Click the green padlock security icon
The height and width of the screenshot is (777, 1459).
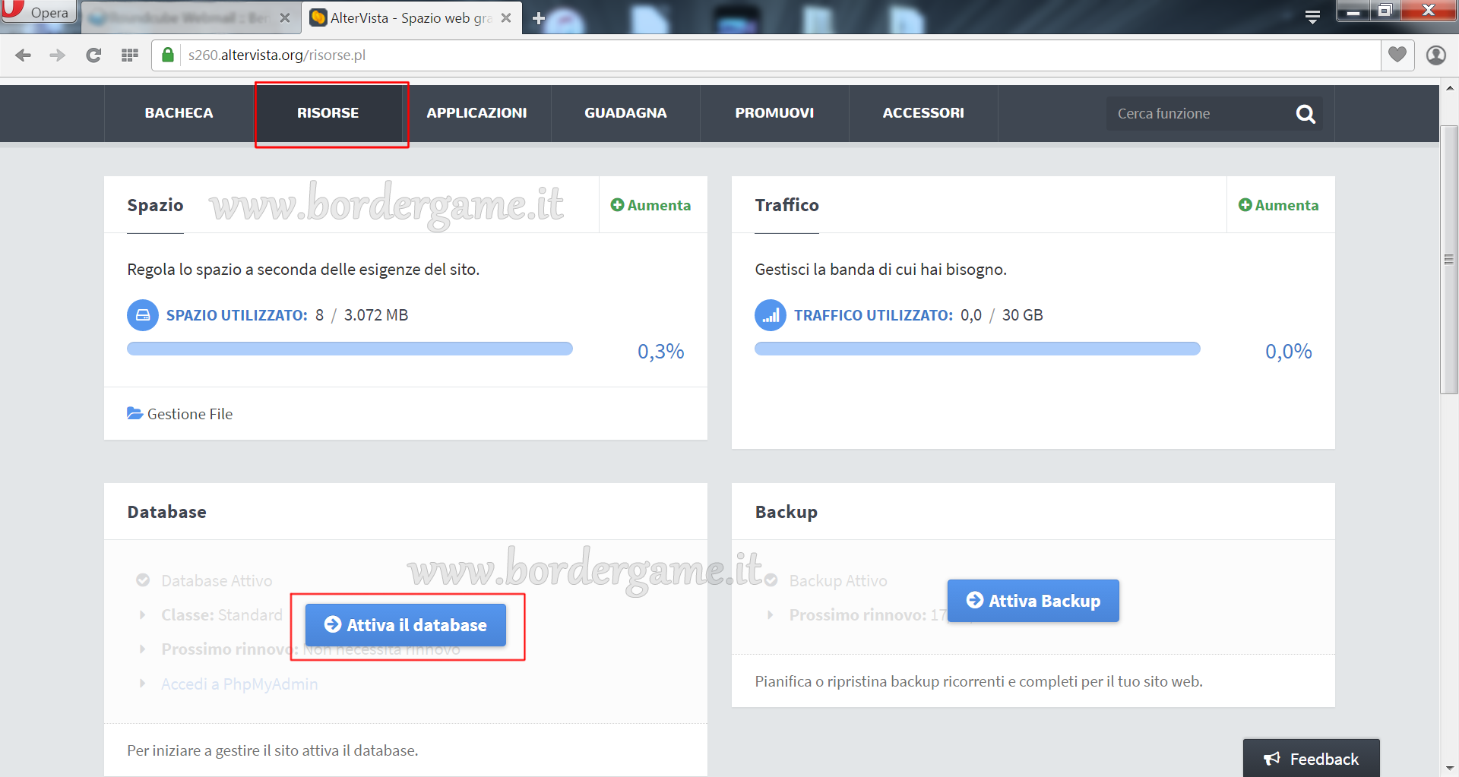click(x=168, y=55)
